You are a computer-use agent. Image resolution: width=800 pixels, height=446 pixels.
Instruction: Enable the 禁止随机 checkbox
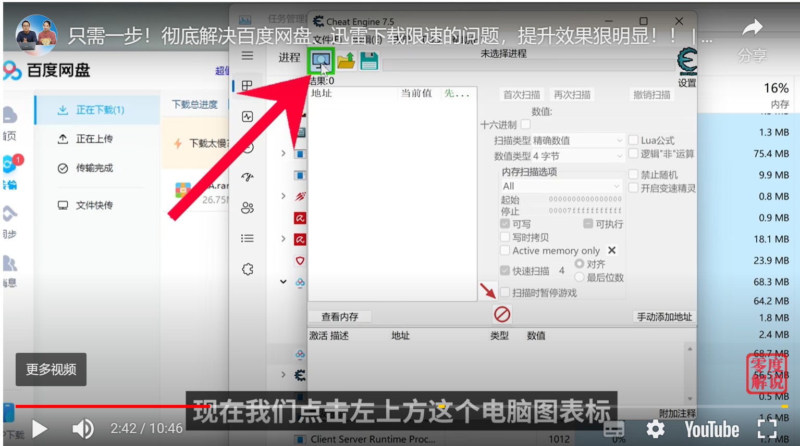[633, 174]
